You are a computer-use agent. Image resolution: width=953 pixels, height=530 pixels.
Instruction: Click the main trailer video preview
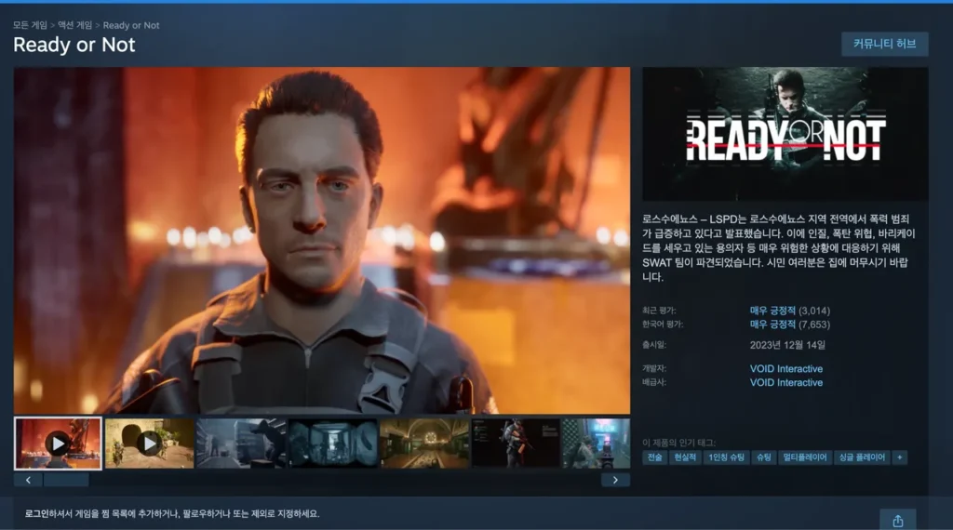[321, 241]
